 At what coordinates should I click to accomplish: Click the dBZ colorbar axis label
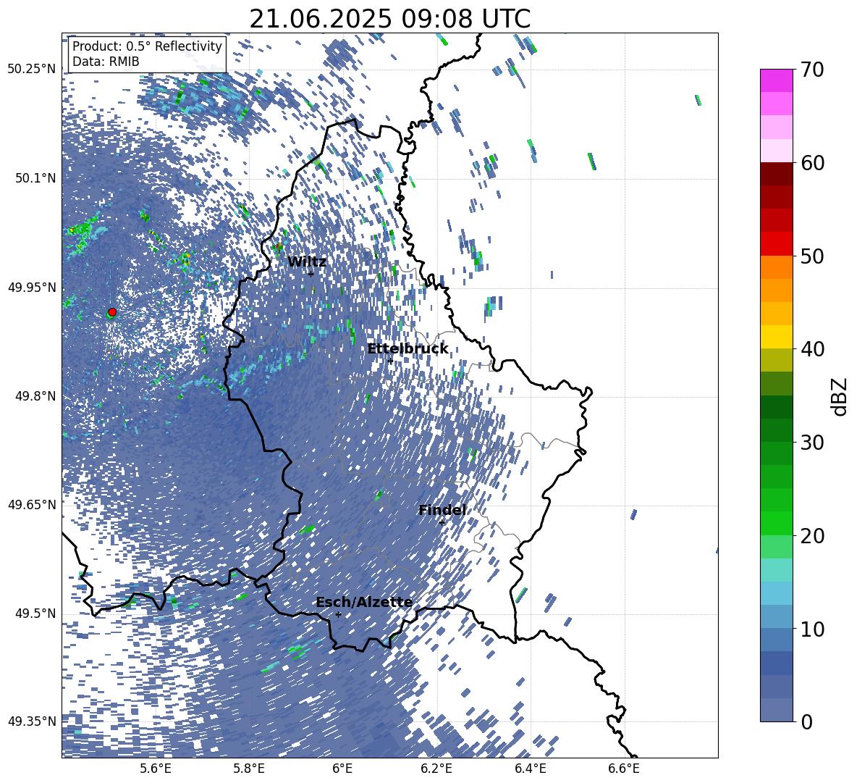pos(840,396)
